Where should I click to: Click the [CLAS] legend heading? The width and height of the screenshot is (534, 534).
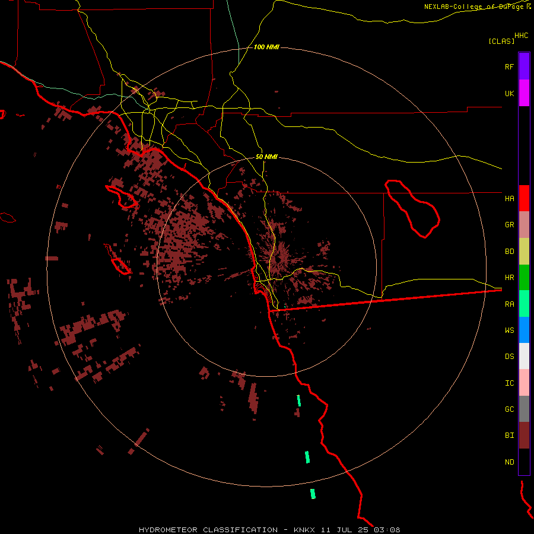click(x=501, y=41)
